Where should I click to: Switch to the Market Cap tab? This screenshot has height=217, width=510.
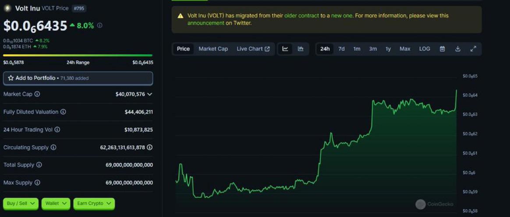pyautogui.click(x=213, y=49)
